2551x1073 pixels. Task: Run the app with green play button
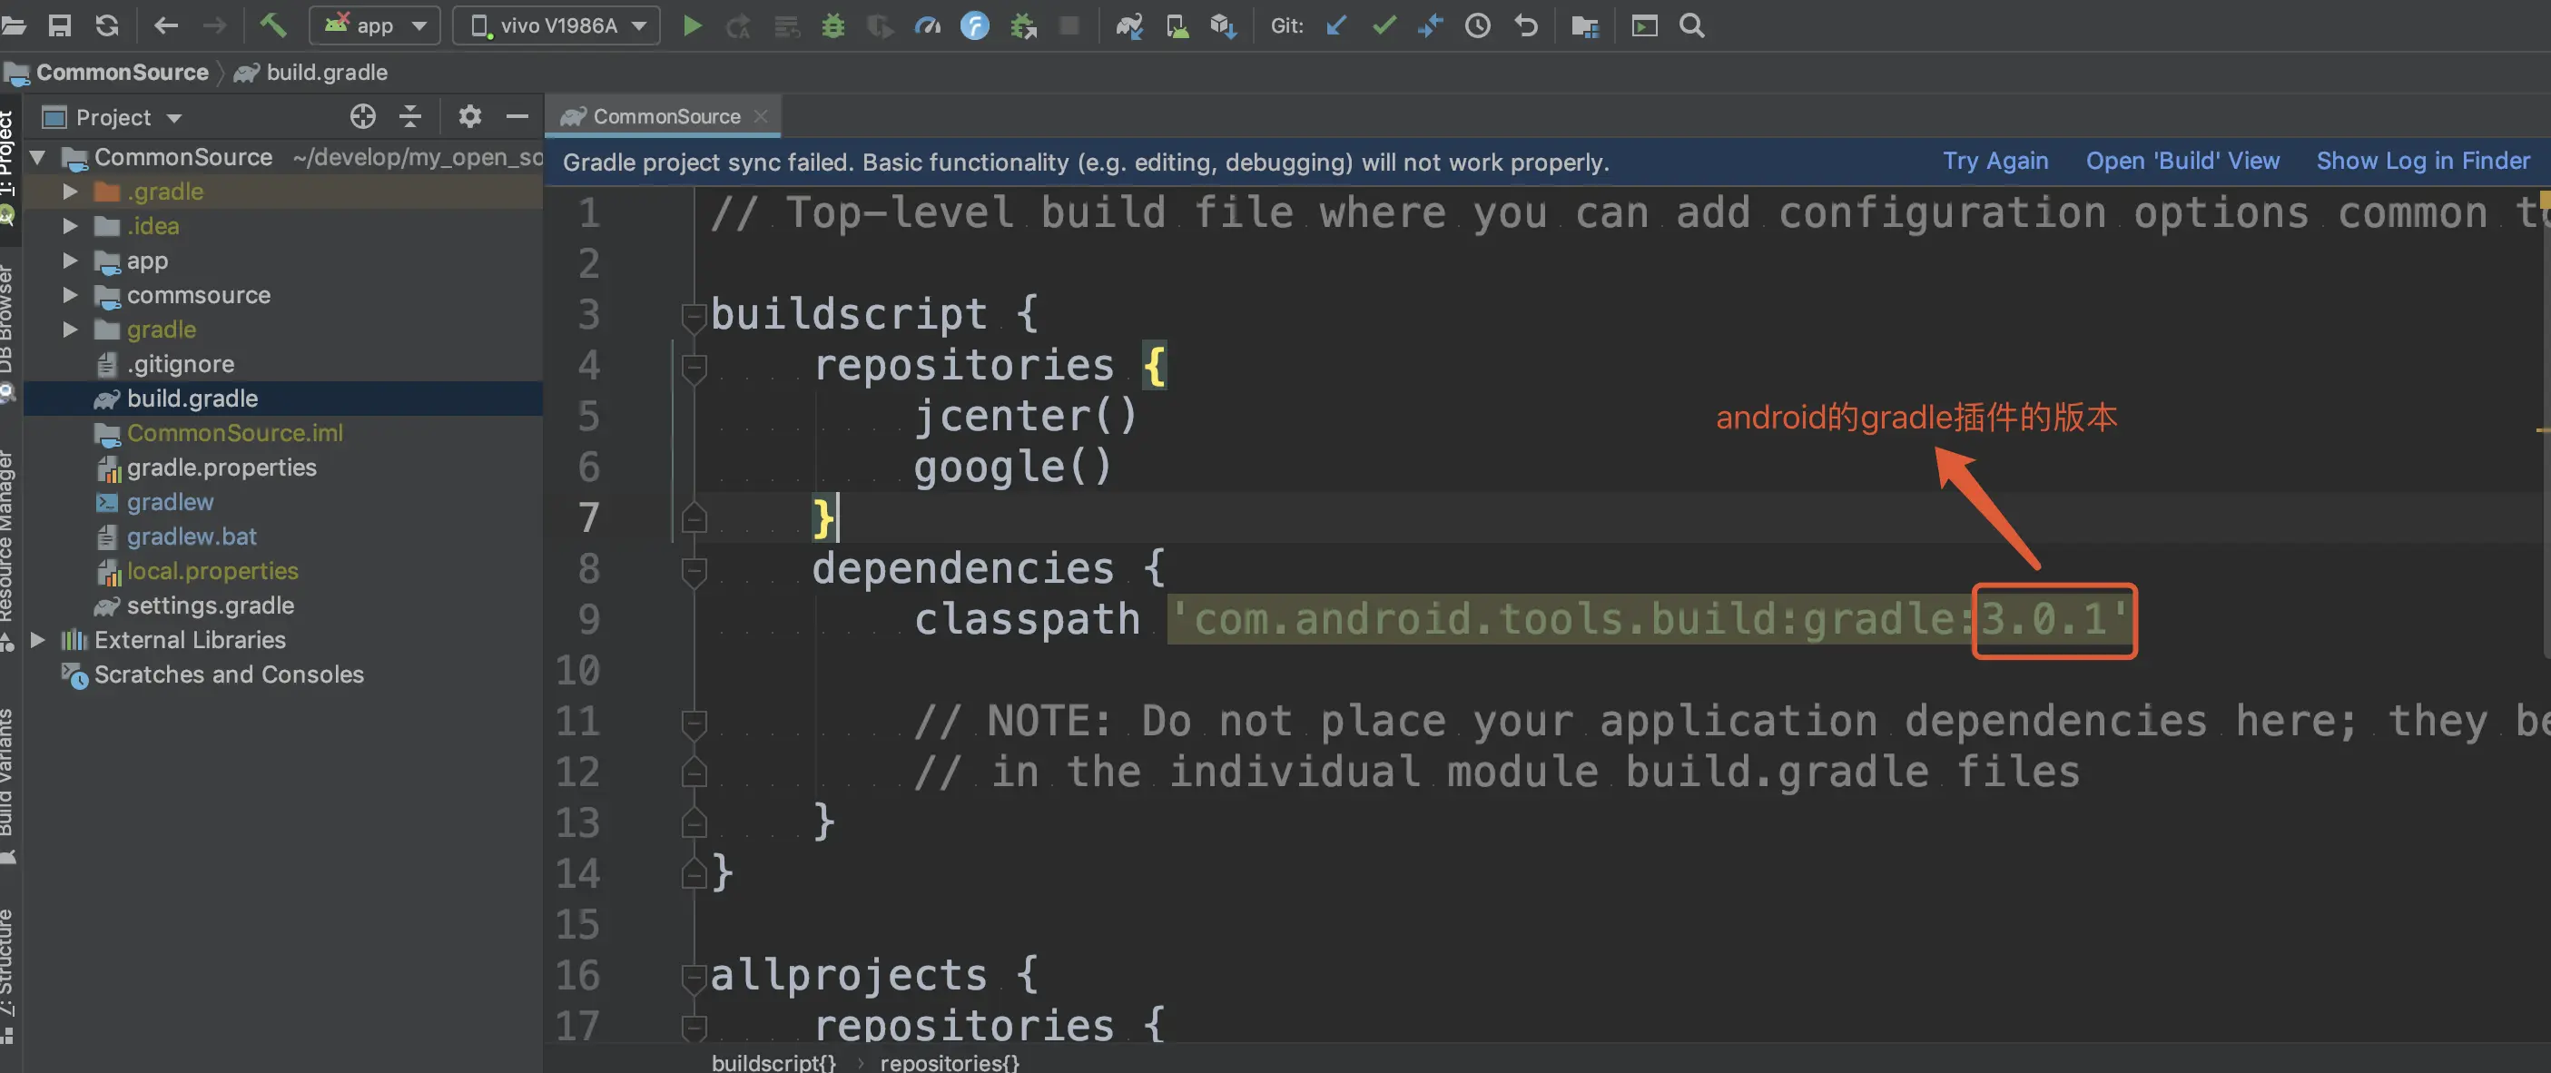pos(692,25)
